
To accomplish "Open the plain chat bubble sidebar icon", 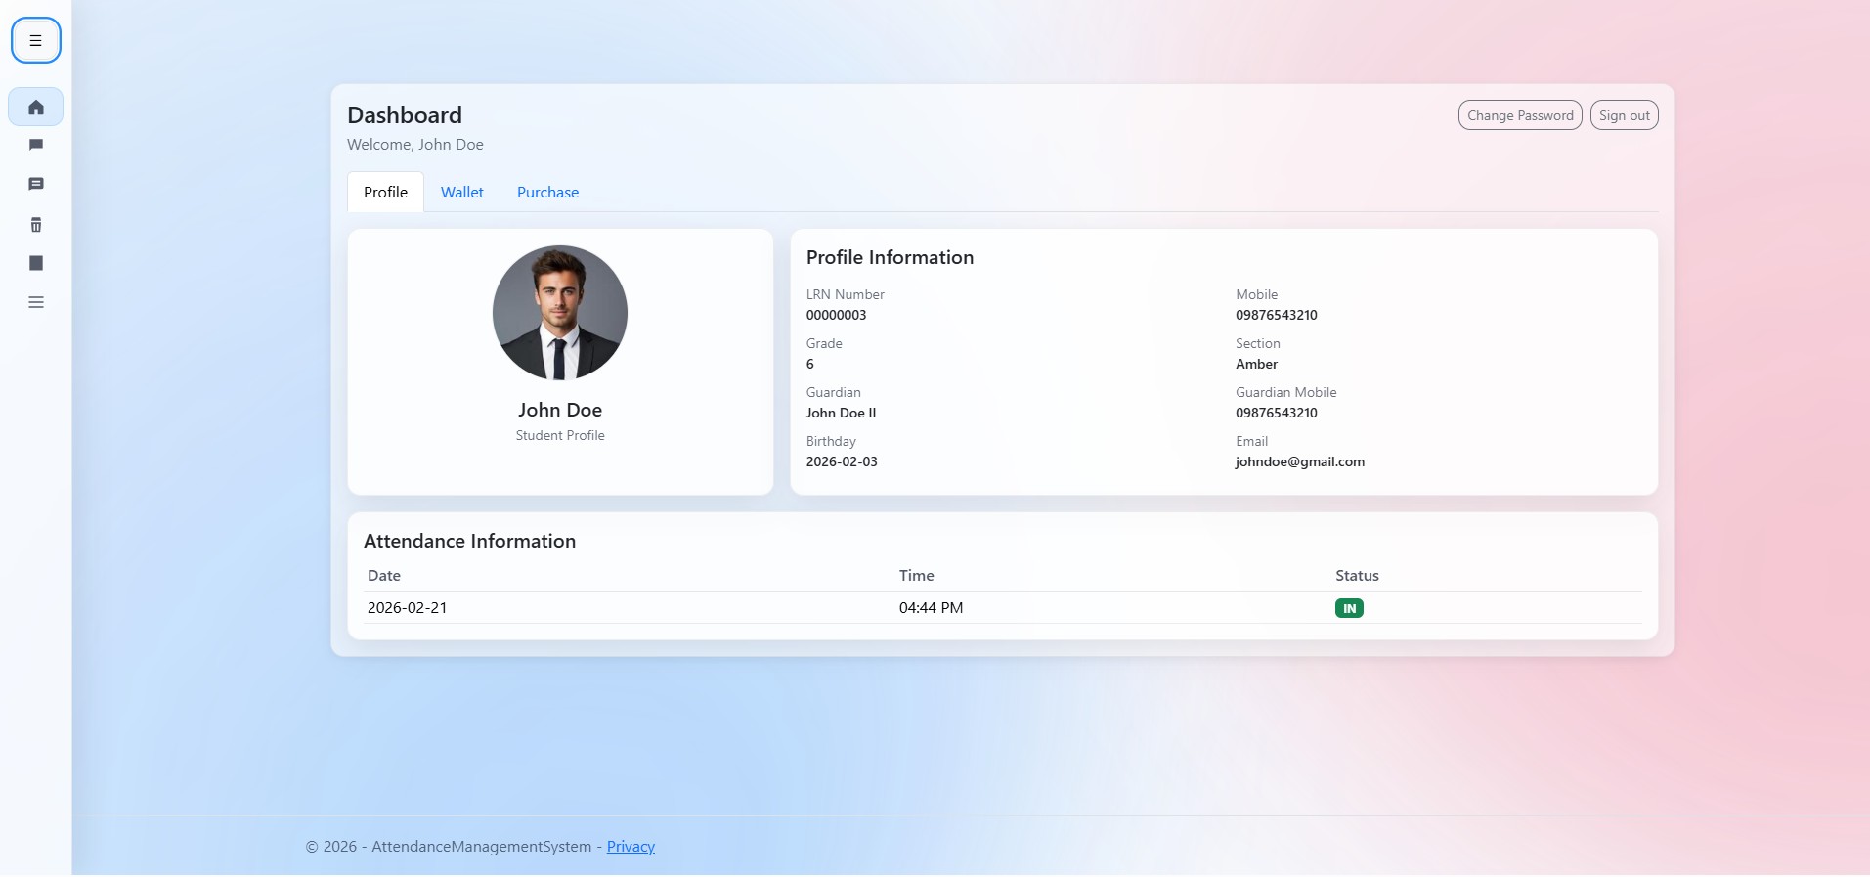I will pyautogui.click(x=36, y=145).
